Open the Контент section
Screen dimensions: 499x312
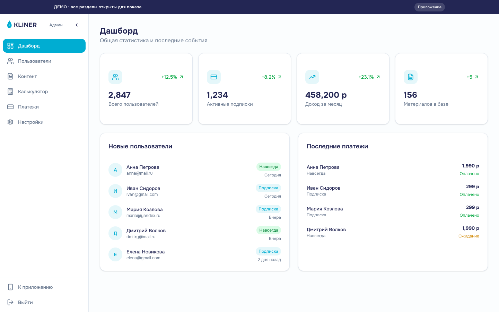44,76
